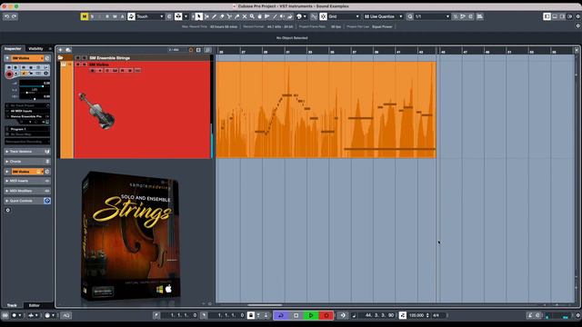Adjust the Inspector volume slider
The height and width of the screenshot is (327, 582).
pyautogui.click(x=35, y=86)
